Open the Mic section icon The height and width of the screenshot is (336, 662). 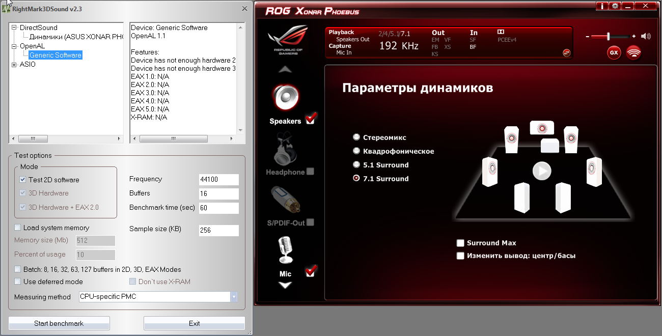point(285,250)
